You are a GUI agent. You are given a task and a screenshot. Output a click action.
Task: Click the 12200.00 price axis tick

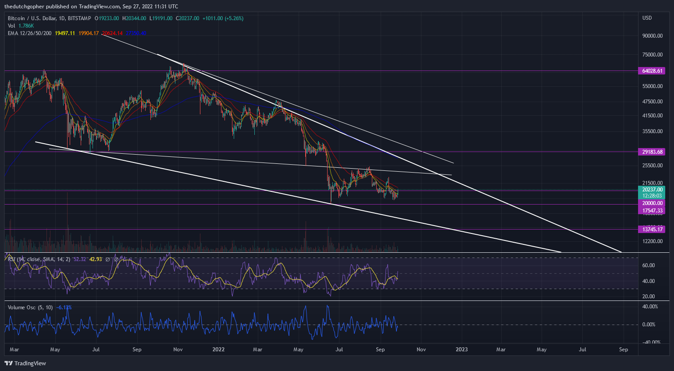(653, 241)
